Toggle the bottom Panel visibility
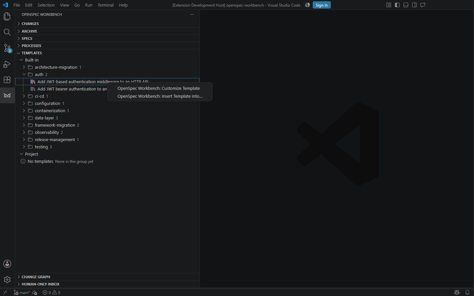The width and height of the screenshot is (474, 296). [x=406, y=5]
